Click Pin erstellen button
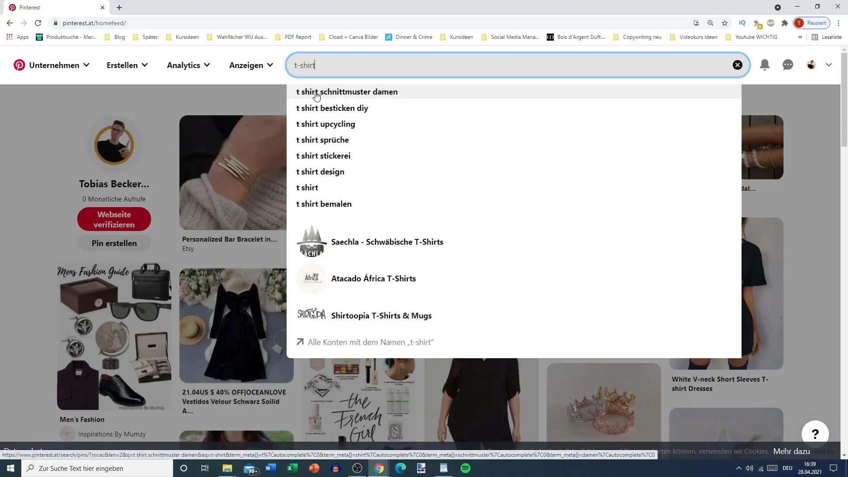 (114, 243)
